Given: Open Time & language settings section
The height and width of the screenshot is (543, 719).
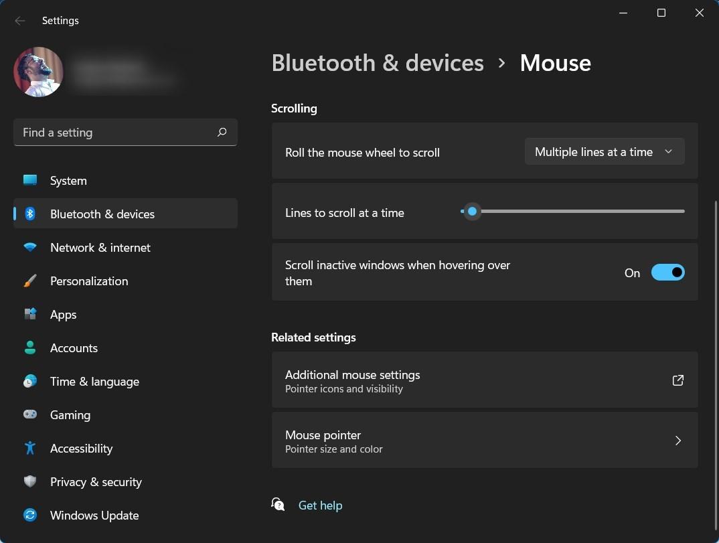Looking at the screenshot, I should click(94, 382).
